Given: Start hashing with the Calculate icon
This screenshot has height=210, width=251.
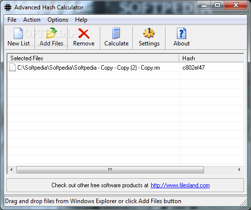Looking at the screenshot, I should [116, 33].
